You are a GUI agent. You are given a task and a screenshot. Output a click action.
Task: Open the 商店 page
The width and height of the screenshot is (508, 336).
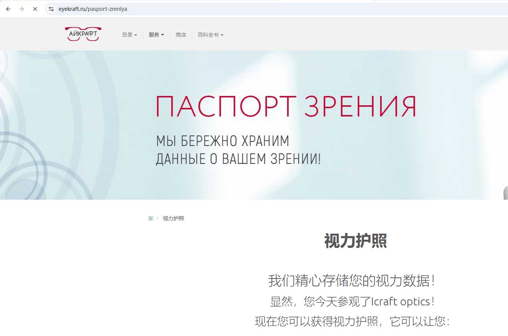click(181, 35)
